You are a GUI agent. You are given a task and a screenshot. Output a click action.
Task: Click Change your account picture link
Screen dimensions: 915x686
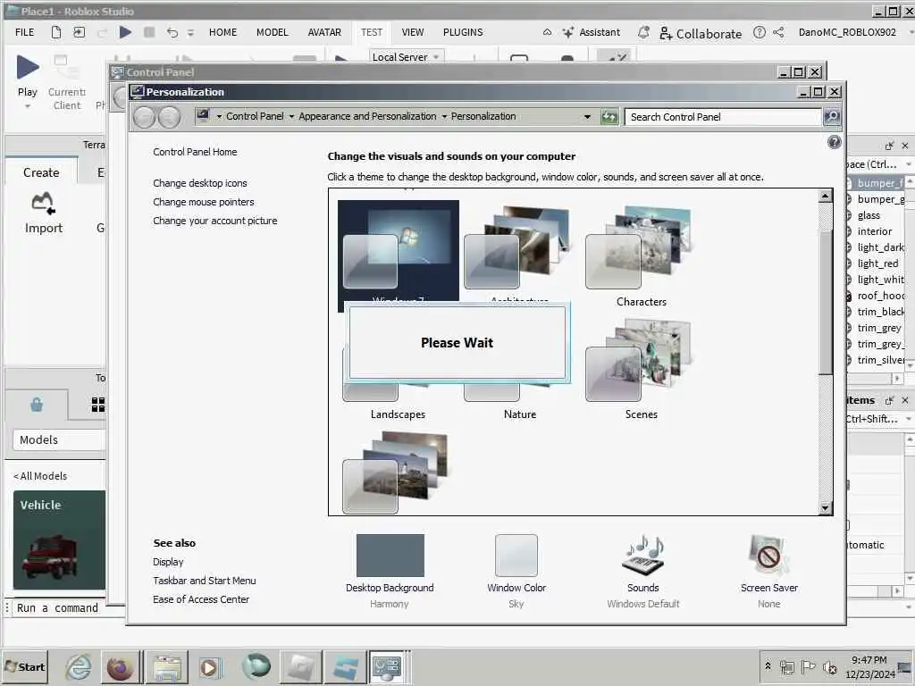[214, 221]
